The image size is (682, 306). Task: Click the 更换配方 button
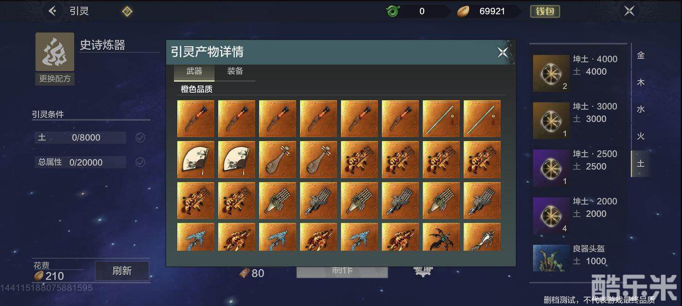click(55, 79)
